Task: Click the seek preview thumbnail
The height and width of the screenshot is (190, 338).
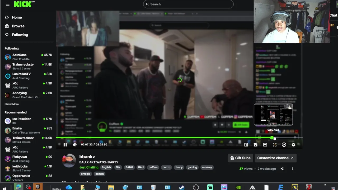Action: 273,115
